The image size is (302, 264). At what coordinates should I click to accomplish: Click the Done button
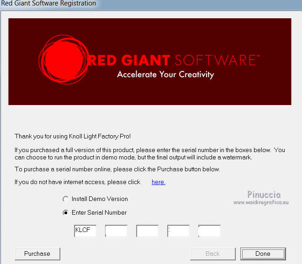coord(263,254)
